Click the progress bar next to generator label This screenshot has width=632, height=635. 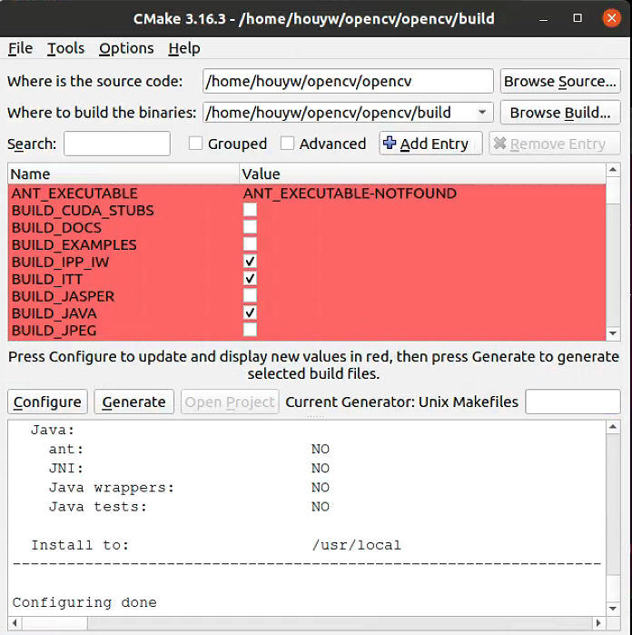point(572,402)
